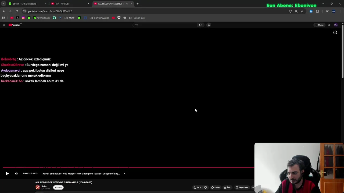Subscribe with the Abone ol button
The image size is (344, 193).
pos(58,187)
